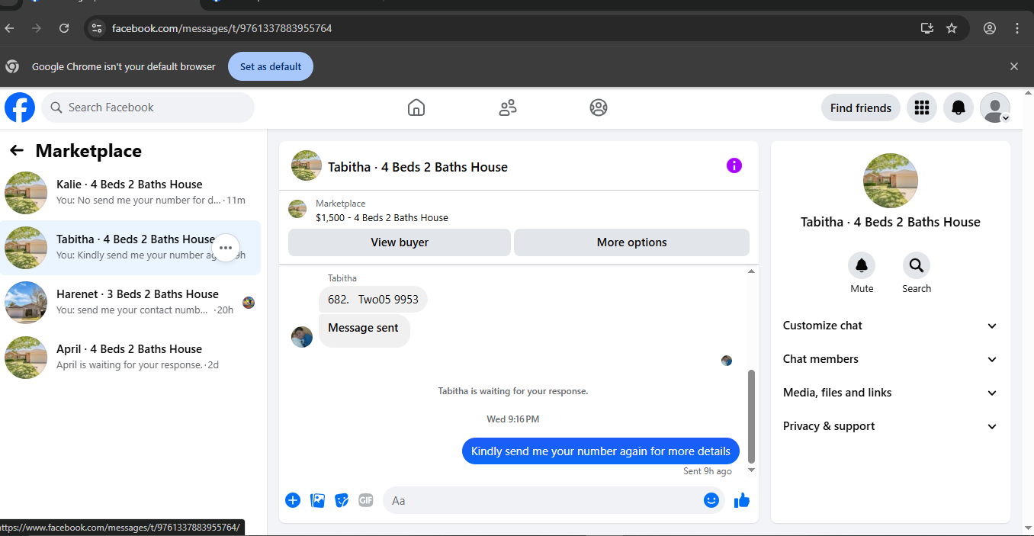Open the three-dot options on Tabitha's chat
The width and height of the screenshot is (1034, 536).
(x=226, y=248)
